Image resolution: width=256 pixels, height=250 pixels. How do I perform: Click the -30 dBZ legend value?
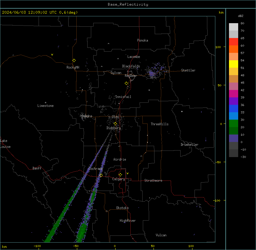point(243,157)
